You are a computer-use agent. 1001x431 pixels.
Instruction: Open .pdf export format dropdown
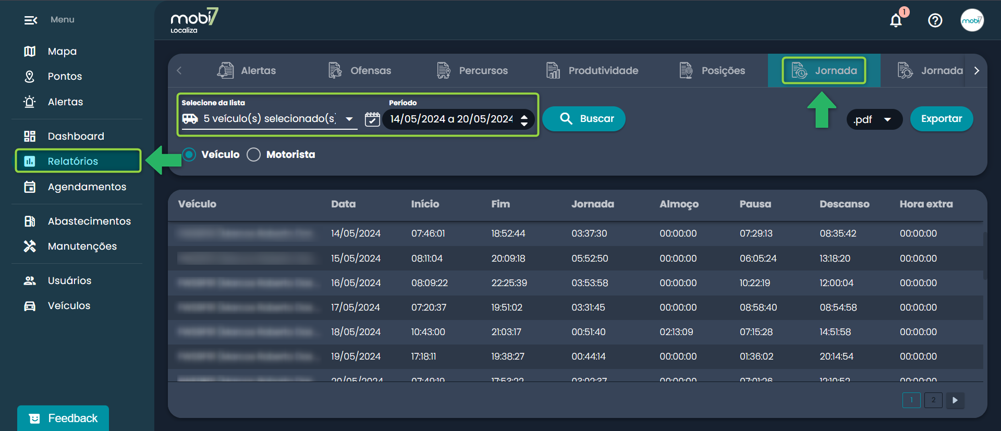[874, 119]
